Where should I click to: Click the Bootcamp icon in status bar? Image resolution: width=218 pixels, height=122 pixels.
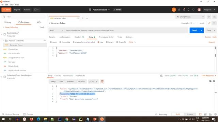click(156, 115)
